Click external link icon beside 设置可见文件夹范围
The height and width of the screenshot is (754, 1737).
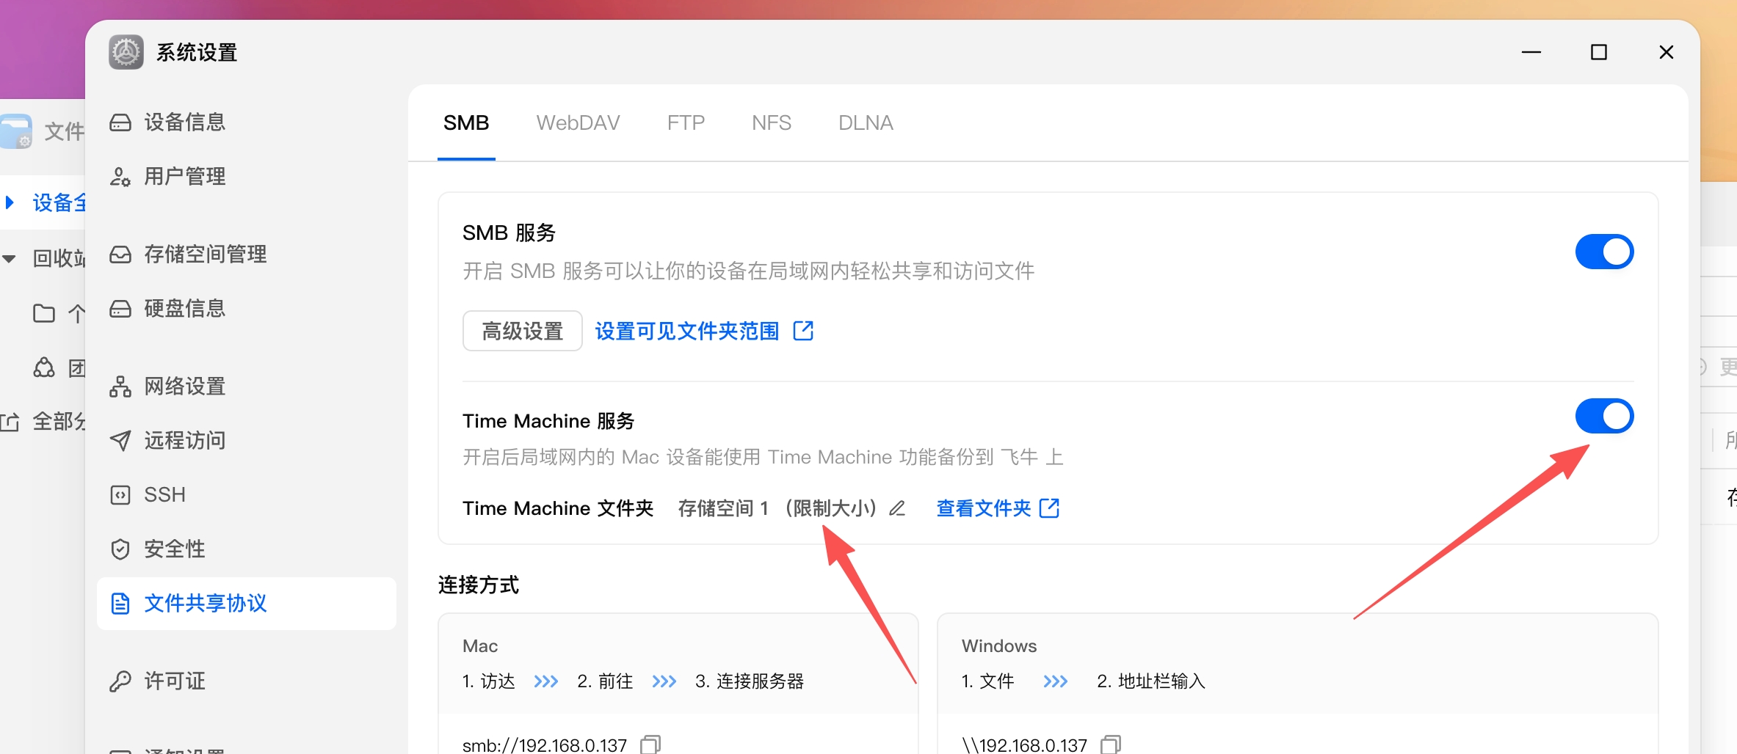pyautogui.click(x=803, y=331)
